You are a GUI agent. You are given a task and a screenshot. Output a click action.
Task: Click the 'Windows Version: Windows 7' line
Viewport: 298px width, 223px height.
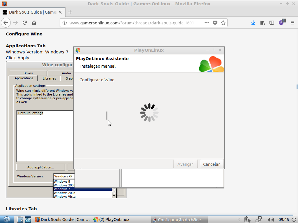click(37, 52)
